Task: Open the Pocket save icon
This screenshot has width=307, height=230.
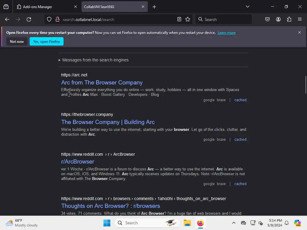Action: (267, 19)
